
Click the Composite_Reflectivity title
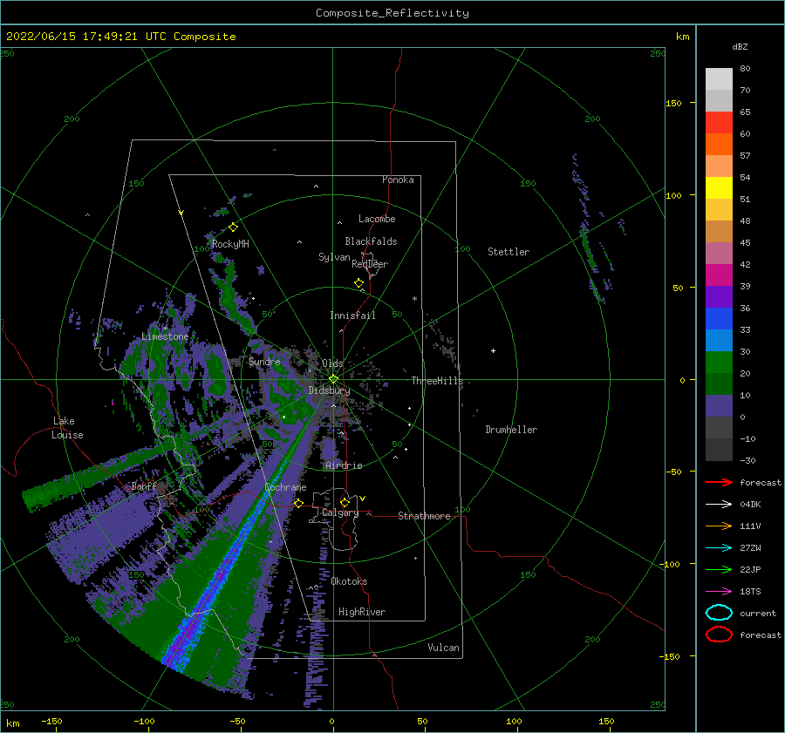point(392,13)
